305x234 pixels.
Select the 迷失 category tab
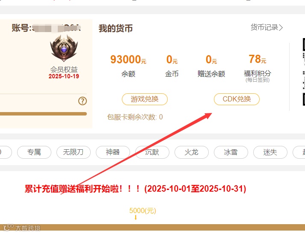pyautogui.click(x=270, y=152)
